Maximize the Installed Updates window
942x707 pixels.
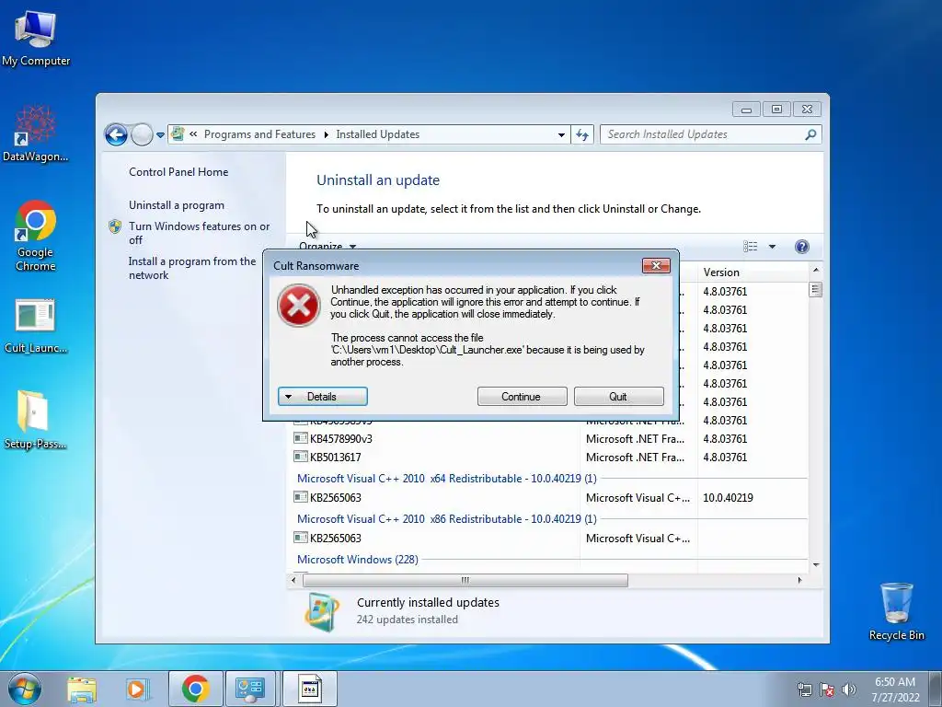pos(776,109)
